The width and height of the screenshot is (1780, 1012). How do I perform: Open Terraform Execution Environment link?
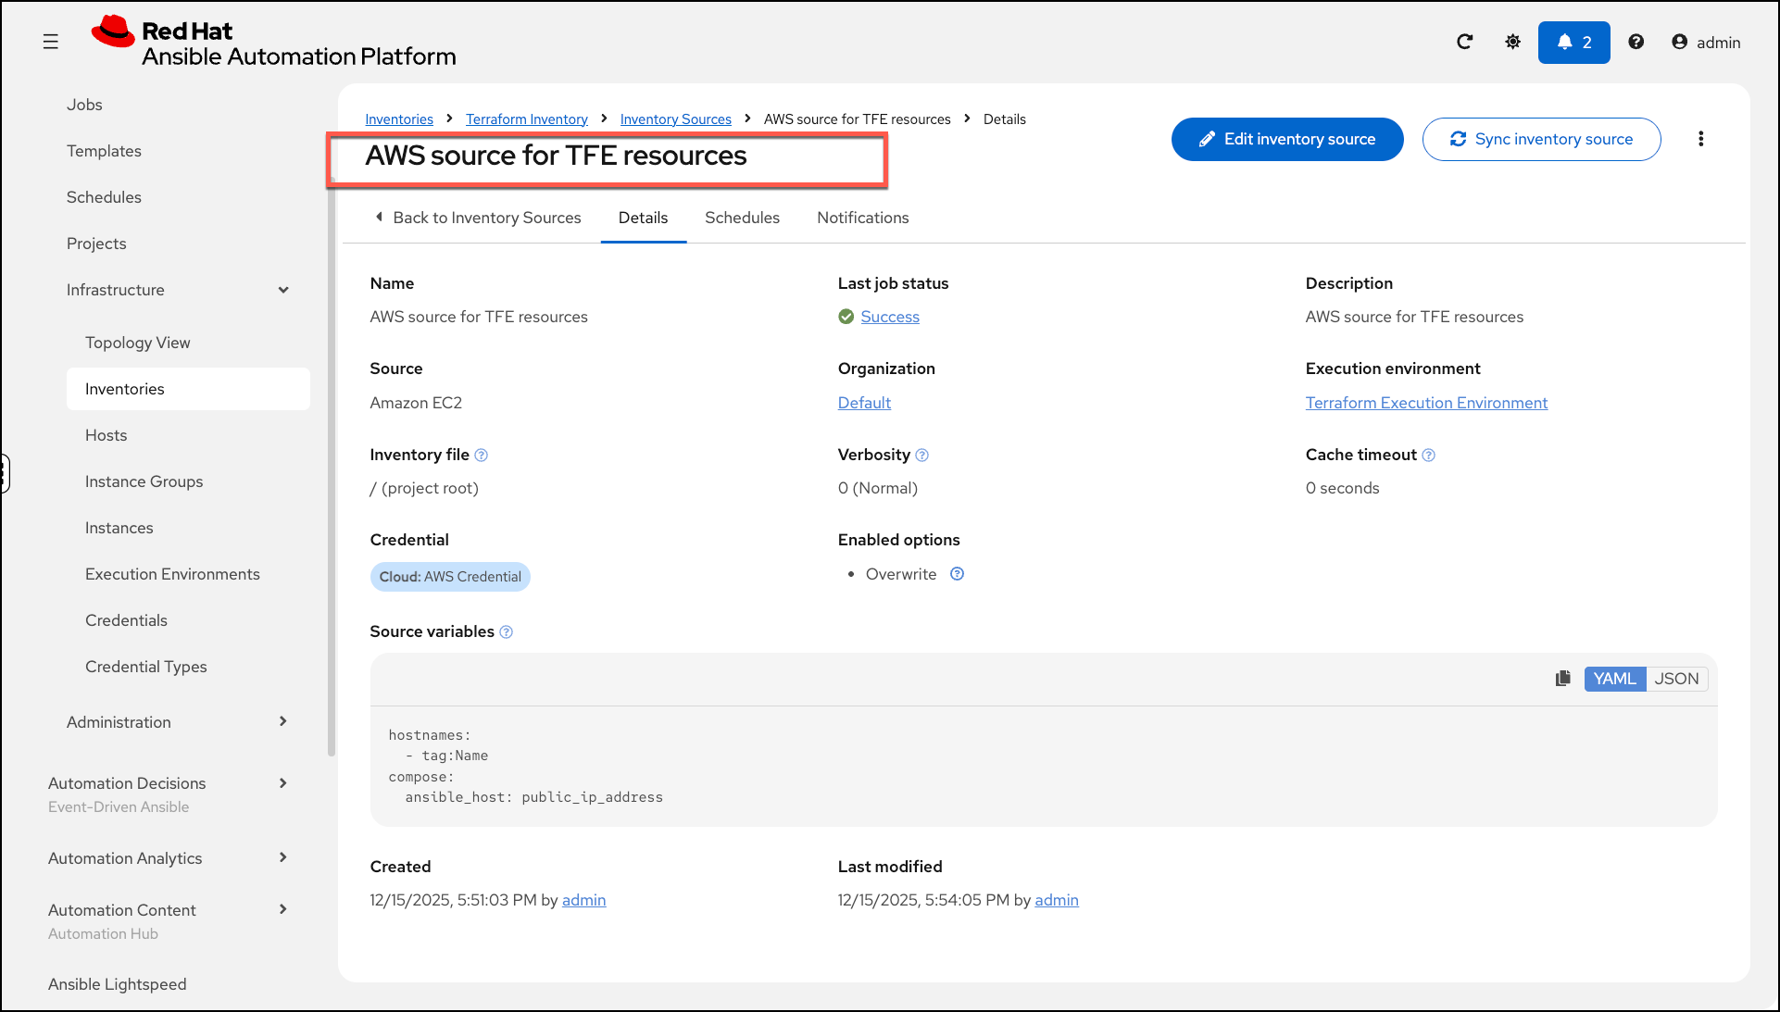pos(1426,403)
